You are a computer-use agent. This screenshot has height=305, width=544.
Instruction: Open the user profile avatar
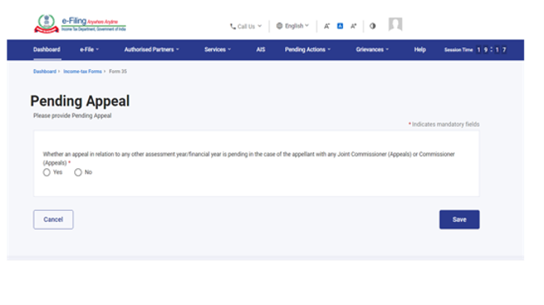point(395,25)
